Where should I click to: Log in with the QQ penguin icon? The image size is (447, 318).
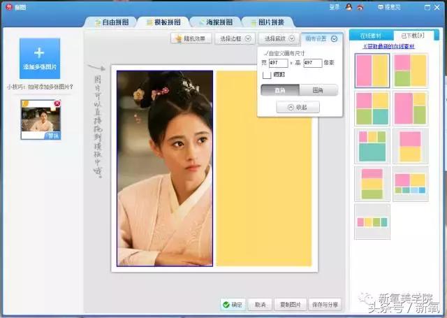pyautogui.click(x=349, y=7)
